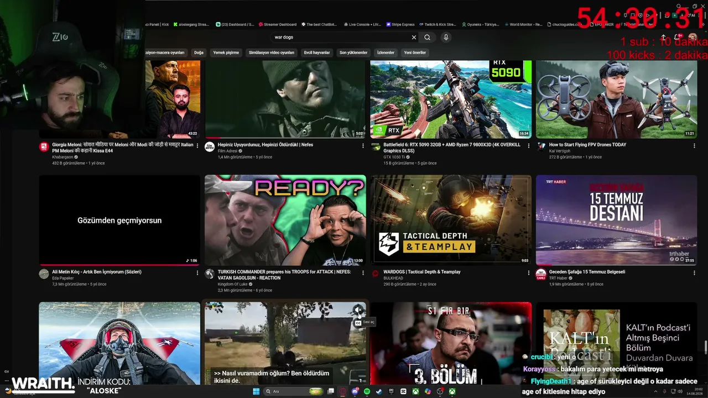Click the Windows taskbar 'Ara' search box

(x=293, y=391)
